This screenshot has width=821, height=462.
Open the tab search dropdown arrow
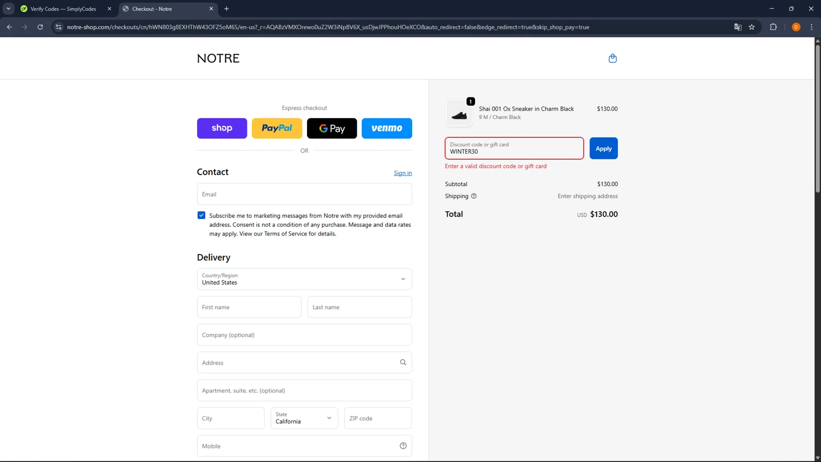pos(8,9)
